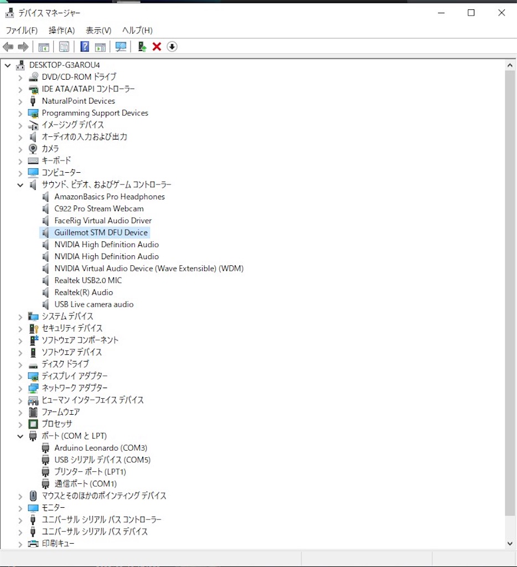Select the Guillemot STM DFU Device entry
Viewport: 517px width, 567px height.
pyautogui.click(x=101, y=233)
